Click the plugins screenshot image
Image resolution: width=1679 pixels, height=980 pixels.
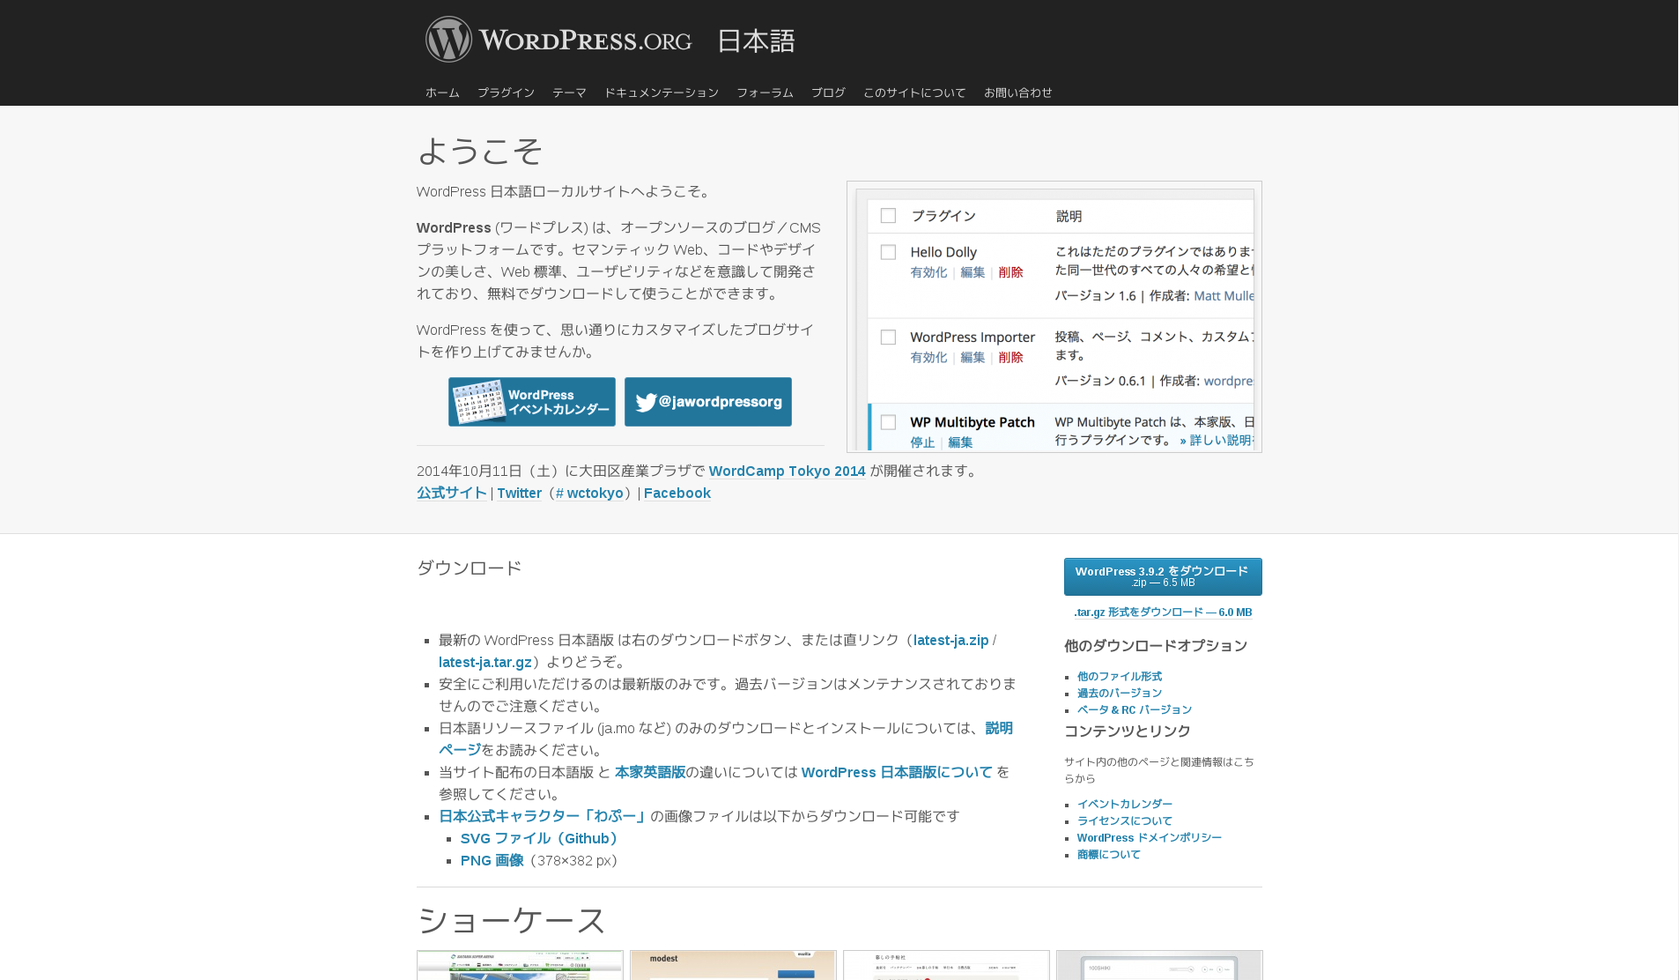tap(1054, 317)
